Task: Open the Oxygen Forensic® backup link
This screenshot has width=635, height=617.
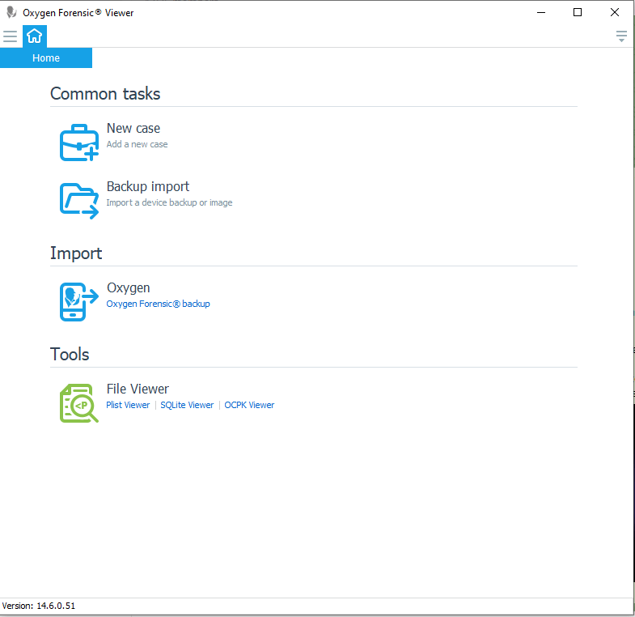Action: (x=158, y=304)
